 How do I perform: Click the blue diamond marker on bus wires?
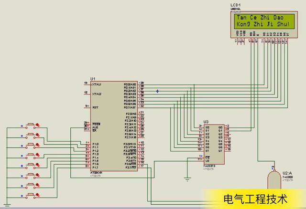click(x=158, y=91)
